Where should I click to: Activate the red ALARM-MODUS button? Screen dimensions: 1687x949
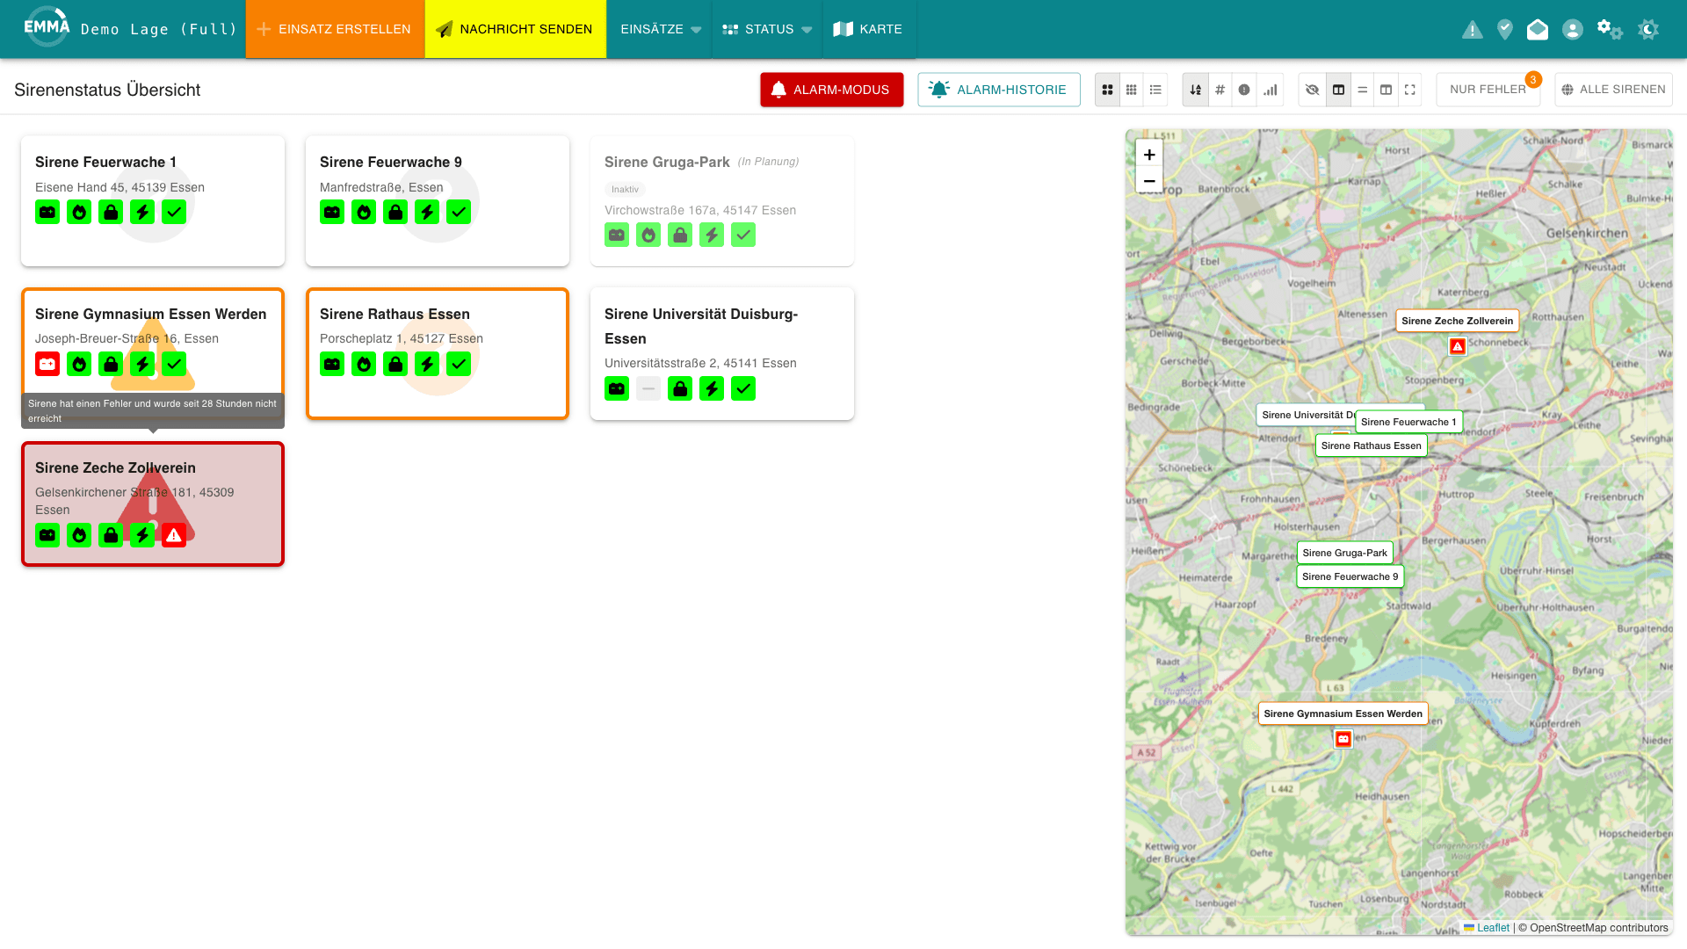tap(831, 90)
